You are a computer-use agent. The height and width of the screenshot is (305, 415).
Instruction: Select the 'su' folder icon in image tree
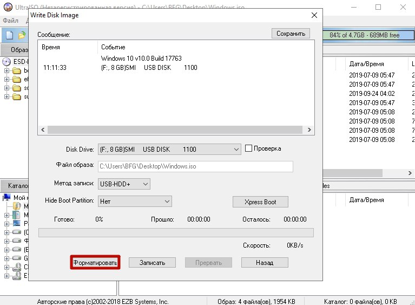pos(17,97)
